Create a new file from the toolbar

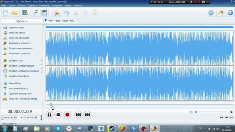pos(6,13)
